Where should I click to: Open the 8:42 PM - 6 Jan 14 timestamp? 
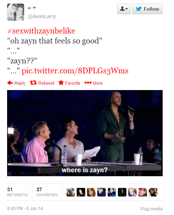25,209
